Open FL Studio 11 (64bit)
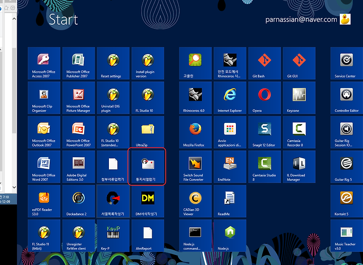363x265 pixels. [44, 235]
